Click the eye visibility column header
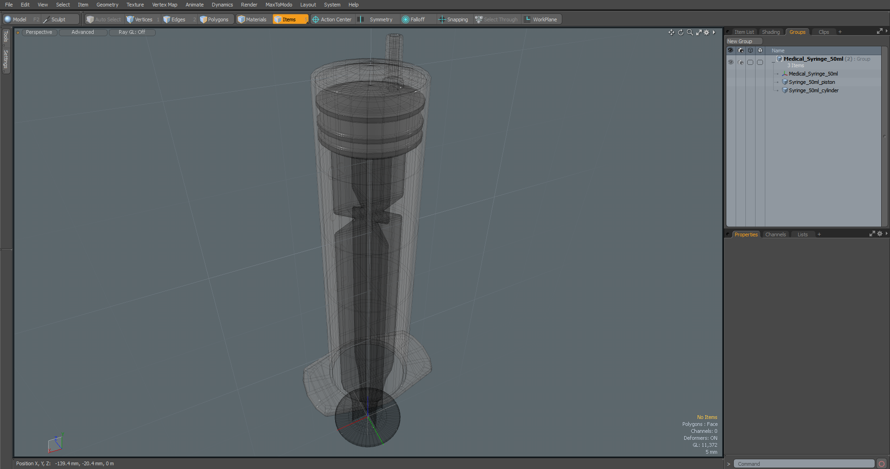The height and width of the screenshot is (469, 890). [x=731, y=51]
